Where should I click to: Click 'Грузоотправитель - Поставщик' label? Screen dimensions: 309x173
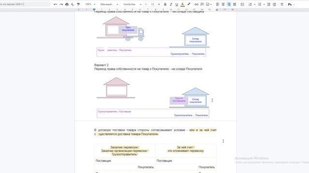click(114, 111)
